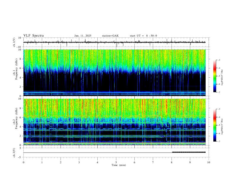Click the time axis tick label "3"
Viewport: 235px width, 182px height.
click(x=79, y=162)
